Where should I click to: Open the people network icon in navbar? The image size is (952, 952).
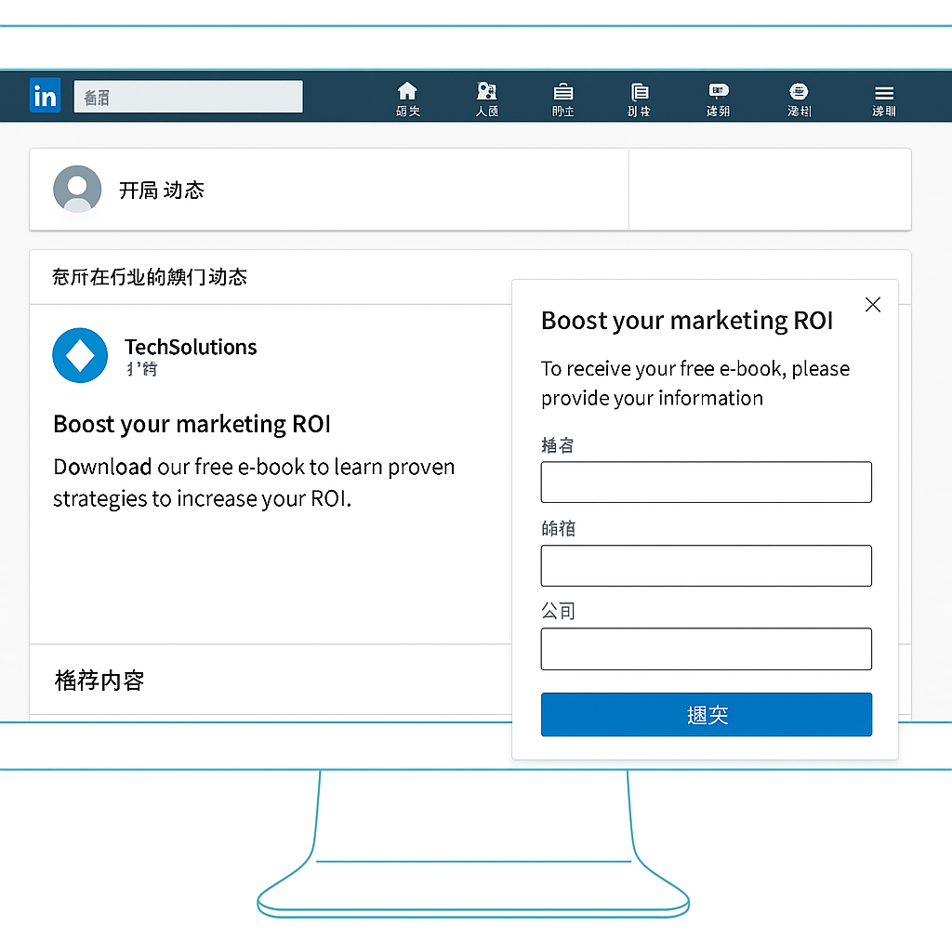[486, 91]
